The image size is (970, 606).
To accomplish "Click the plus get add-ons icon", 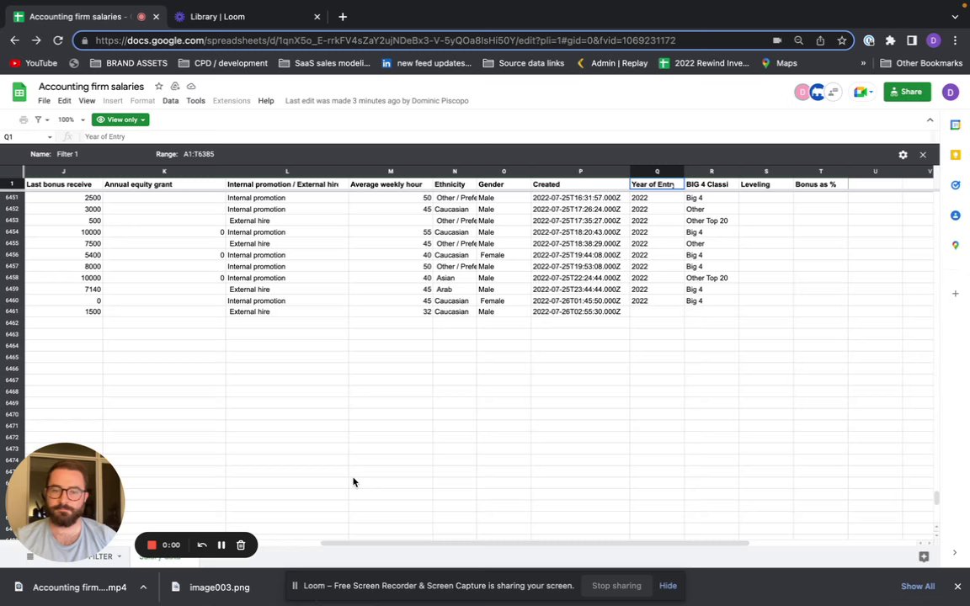I will (x=955, y=294).
